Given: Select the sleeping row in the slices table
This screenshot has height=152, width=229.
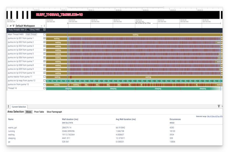Looking at the screenshot, I should (12, 138).
